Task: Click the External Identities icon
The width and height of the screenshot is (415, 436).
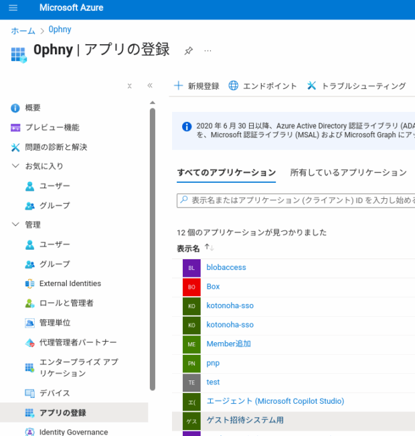Action: click(x=29, y=283)
